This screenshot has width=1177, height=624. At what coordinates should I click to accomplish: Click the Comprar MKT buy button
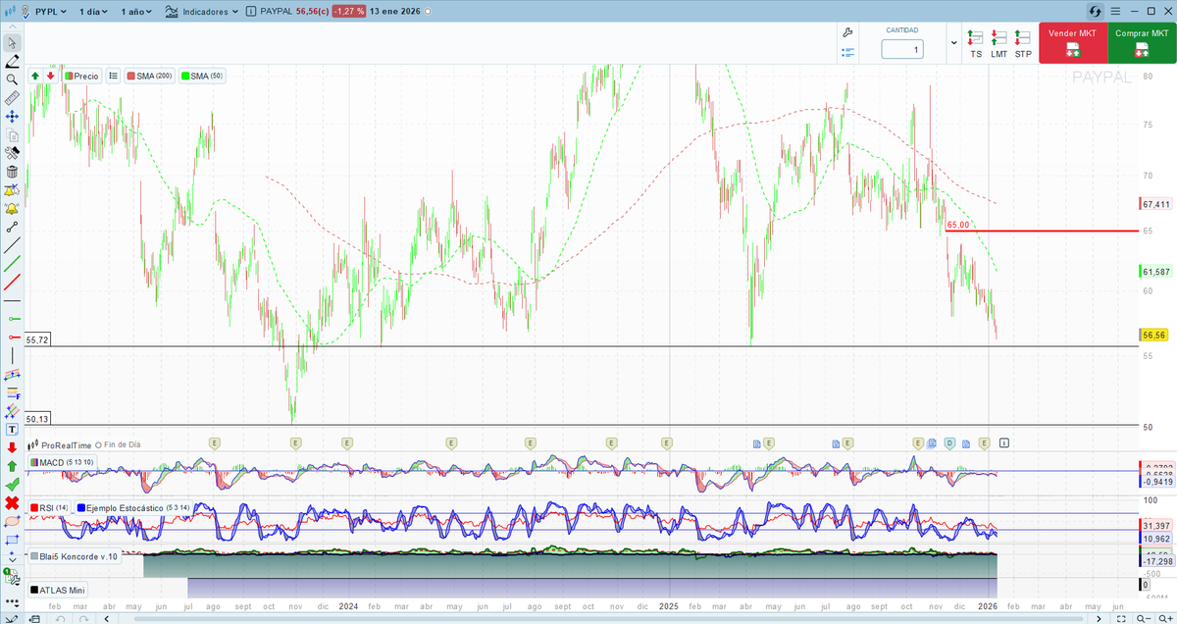(x=1140, y=44)
